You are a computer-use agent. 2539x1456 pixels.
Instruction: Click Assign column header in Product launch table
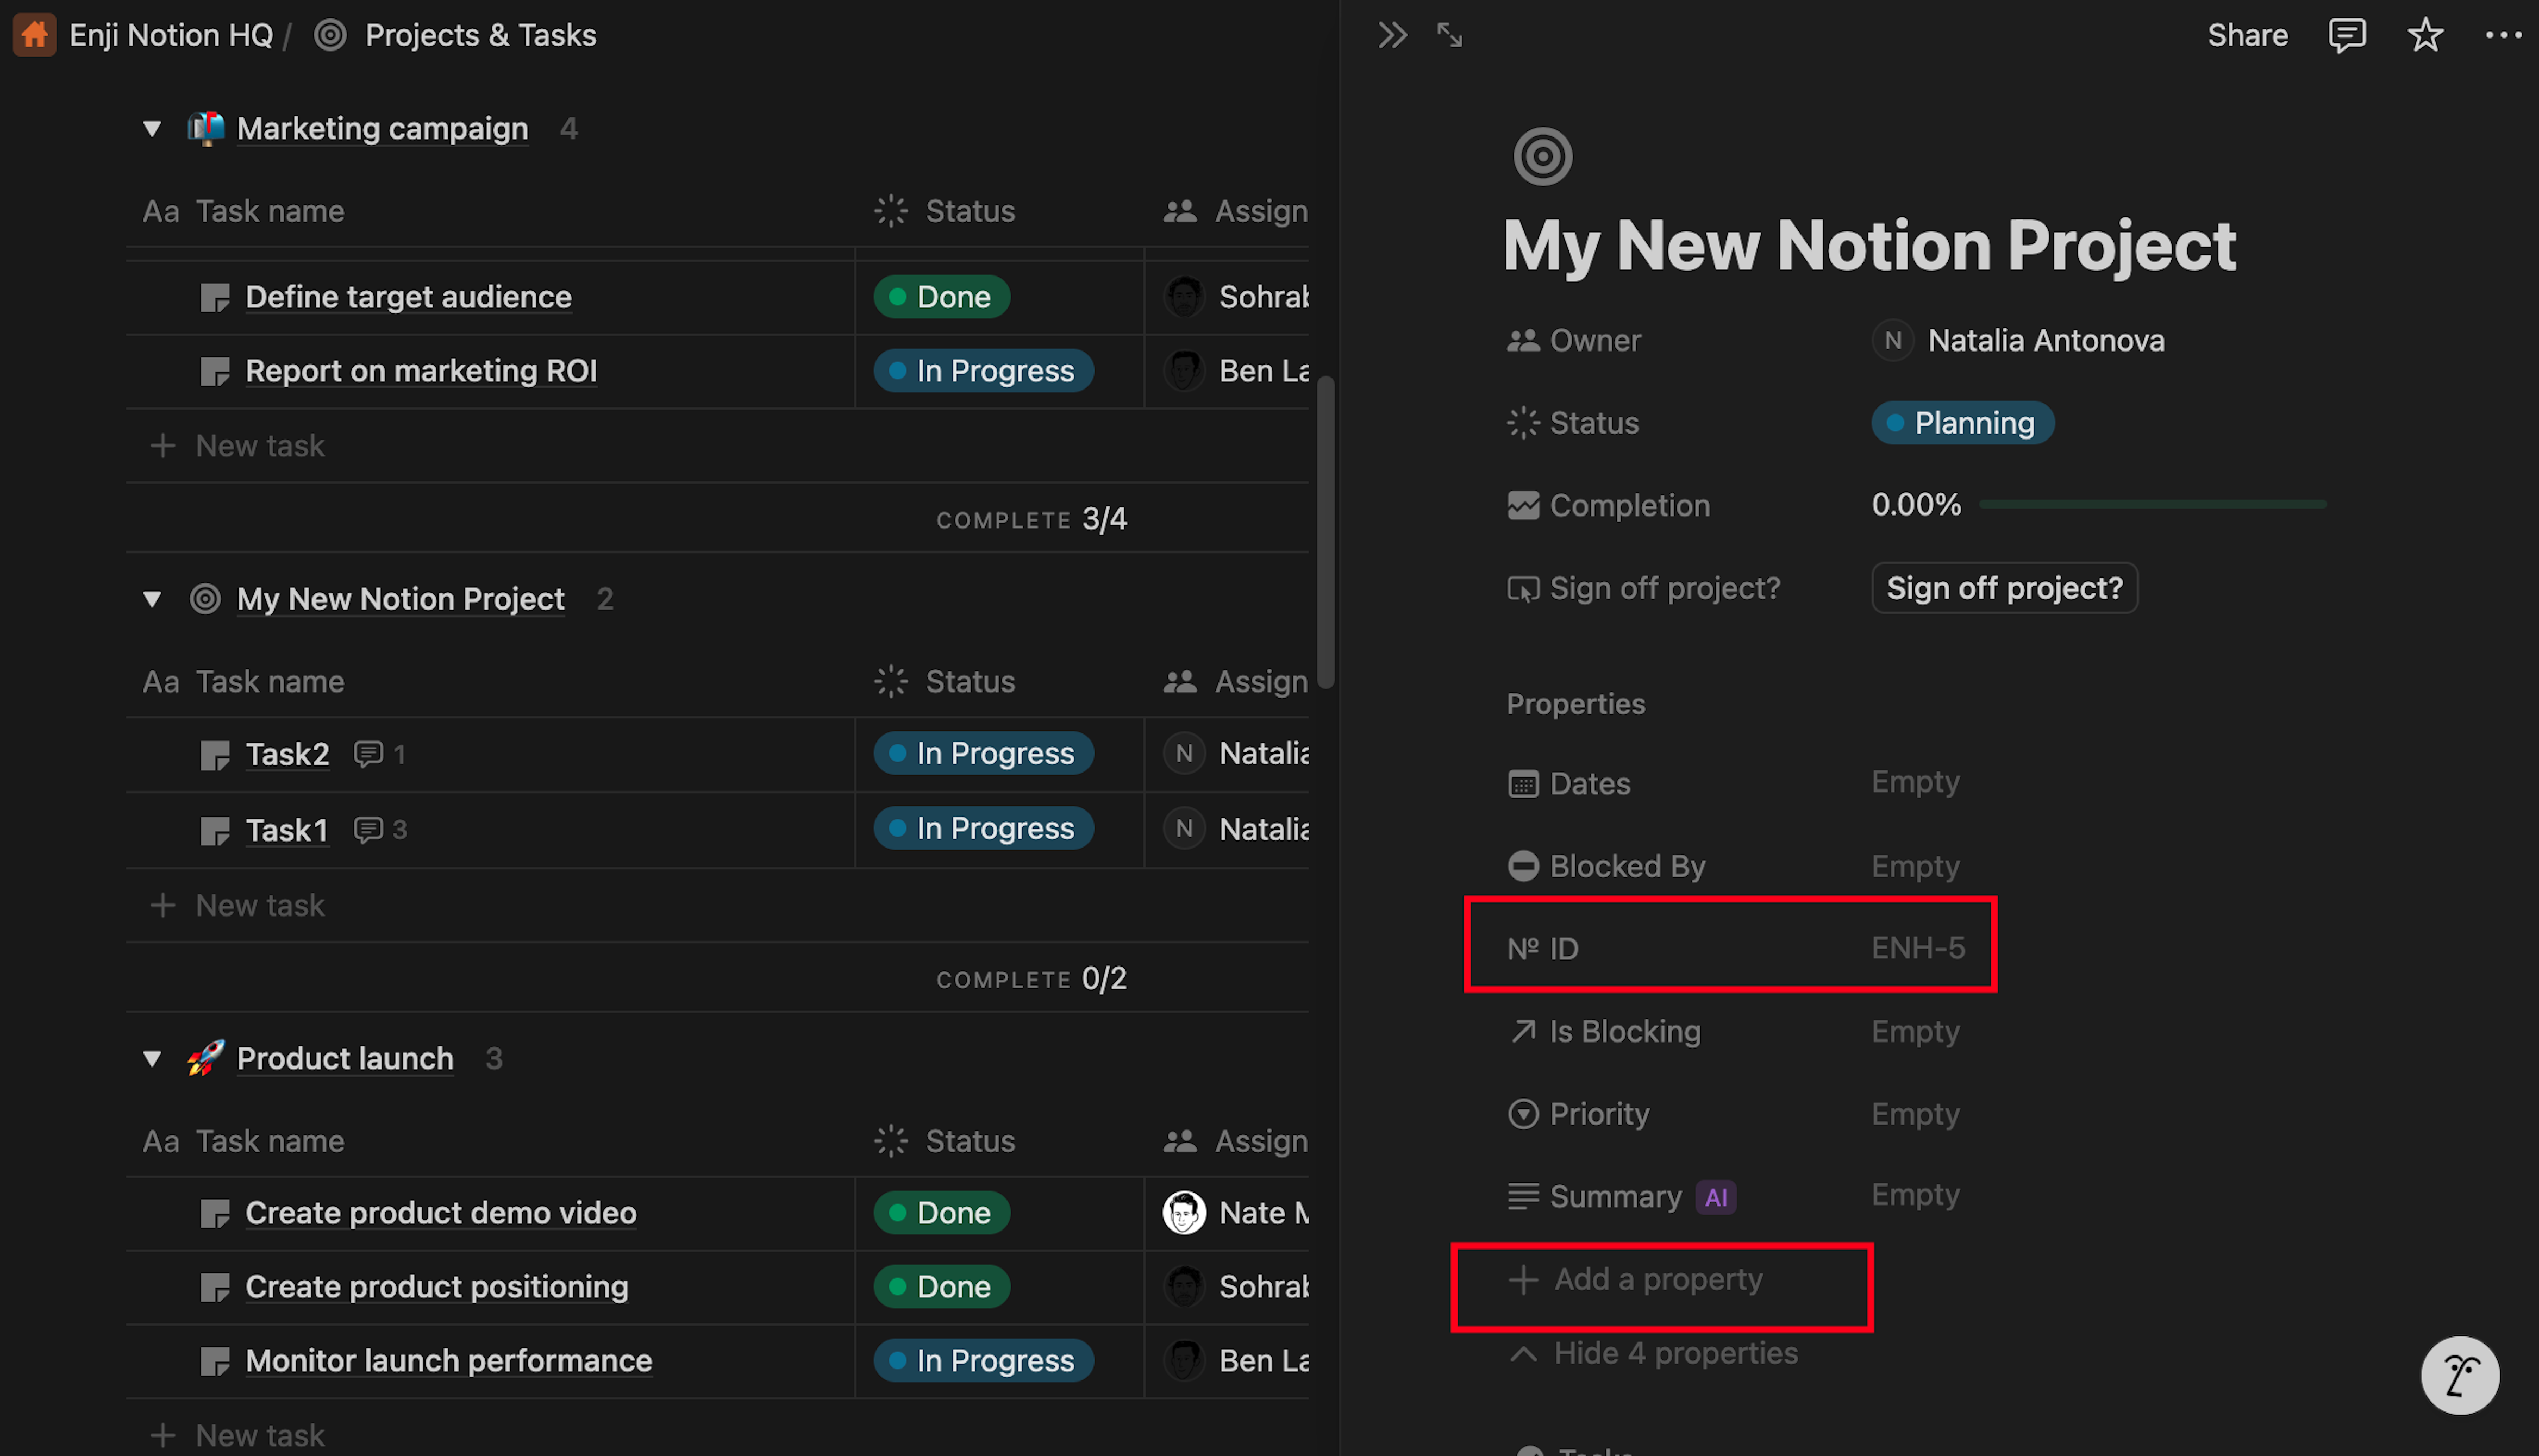[1235, 1141]
